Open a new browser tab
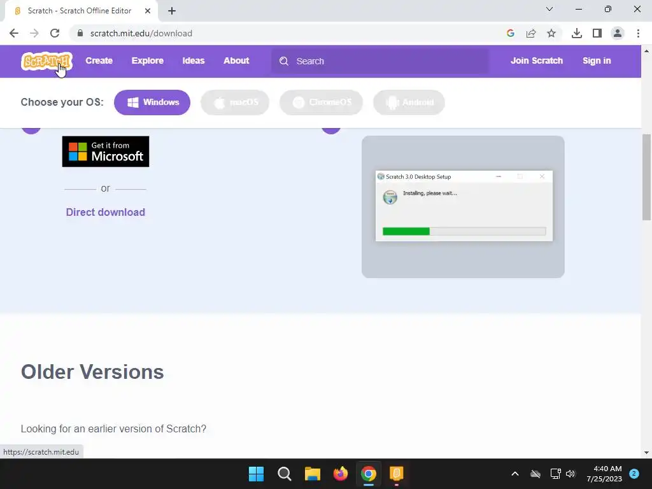652x489 pixels. tap(172, 11)
